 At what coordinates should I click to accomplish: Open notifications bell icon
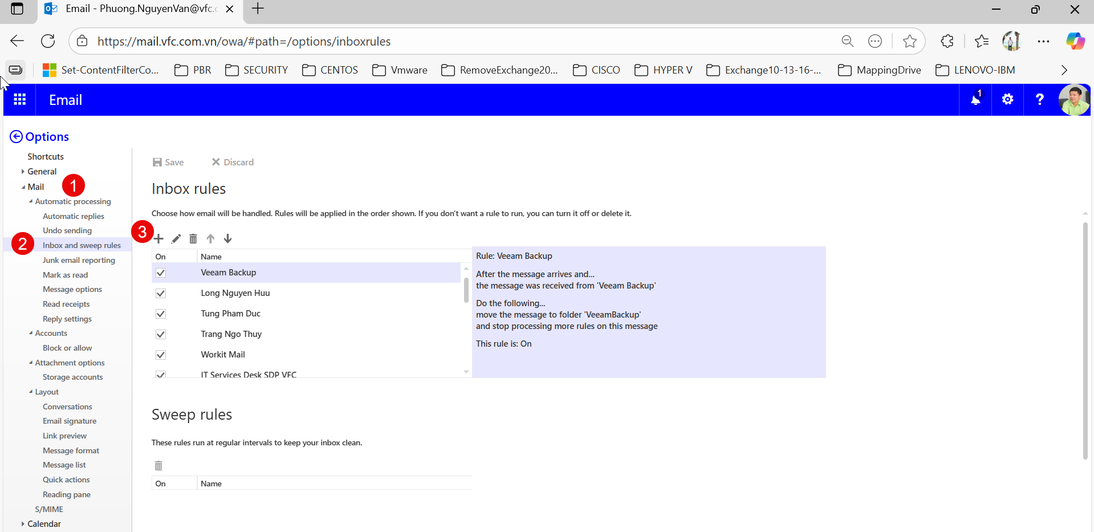click(975, 100)
